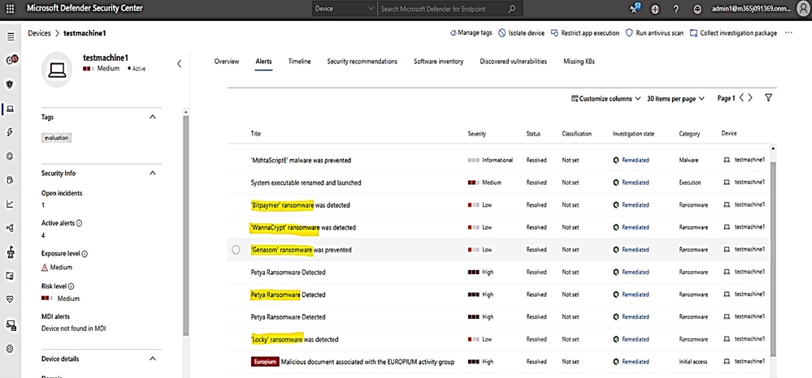Open the EUROPIUM activity group alert

(x=352, y=362)
